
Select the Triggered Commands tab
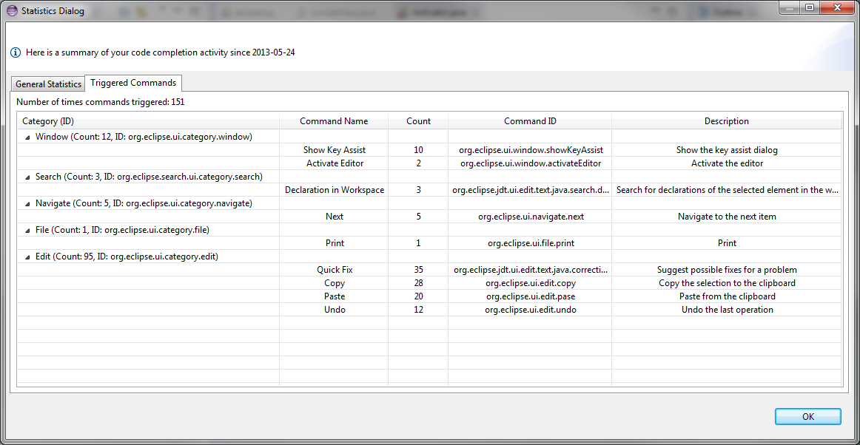(x=133, y=83)
